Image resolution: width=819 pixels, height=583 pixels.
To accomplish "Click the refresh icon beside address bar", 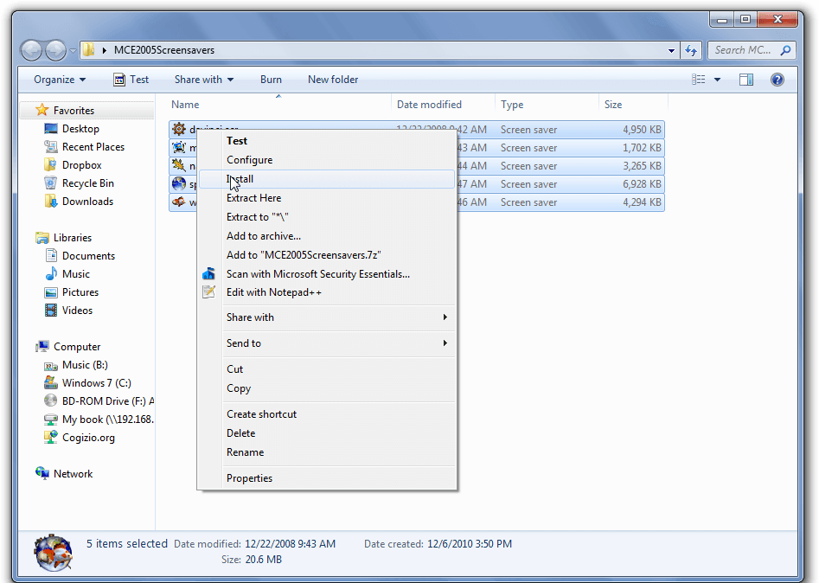I will (x=690, y=50).
